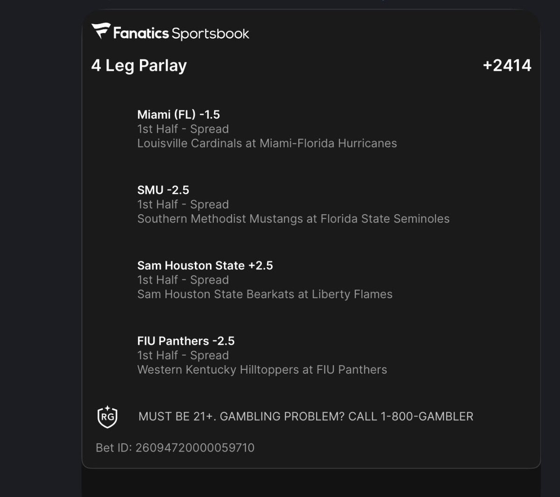Open Sam Houston State Bearkats at Liberty matchup
The width and height of the screenshot is (560, 497).
pyautogui.click(x=265, y=294)
